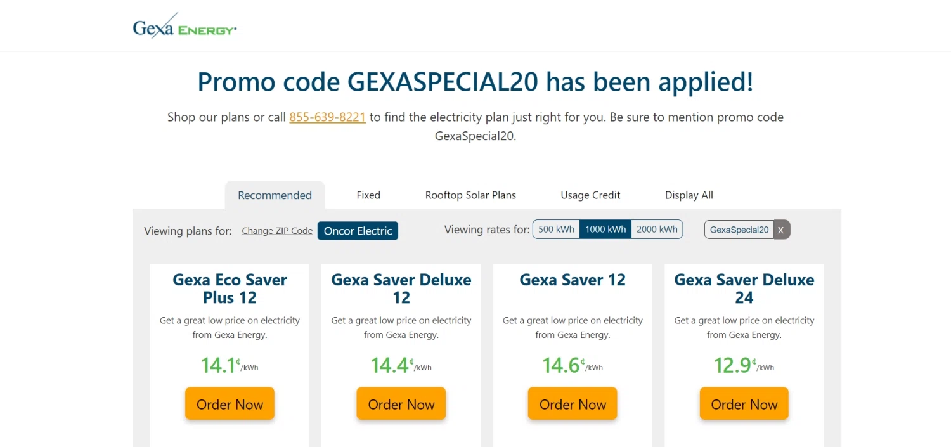Click the Gexa Saver Deluxe 12 title
The height and width of the screenshot is (447, 951).
coord(401,288)
